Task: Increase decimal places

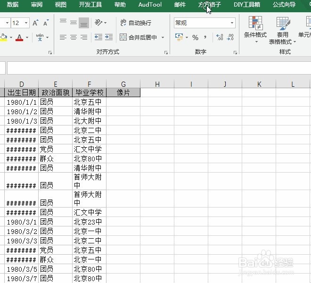Action: click(x=220, y=37)
